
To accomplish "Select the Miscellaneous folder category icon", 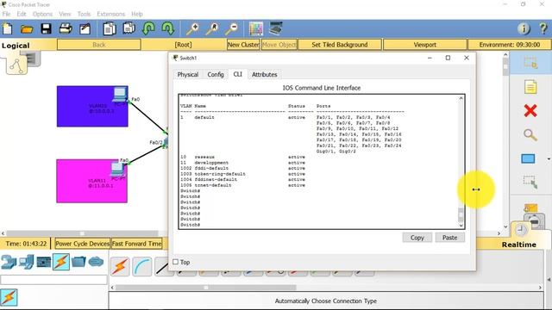I will tap(78, 262).
